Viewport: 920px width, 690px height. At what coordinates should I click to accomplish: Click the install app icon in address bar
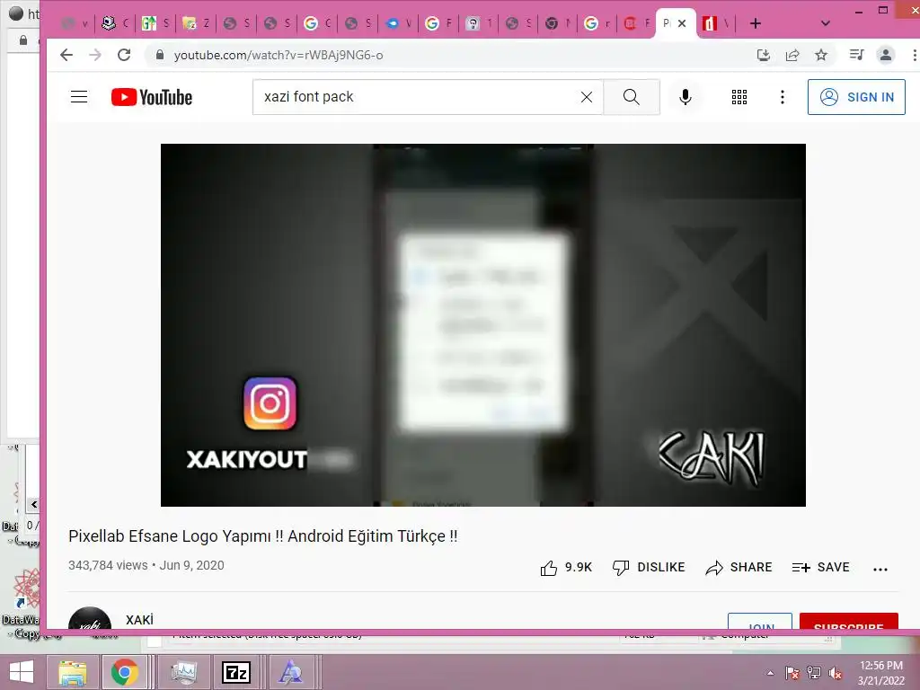pos(764,55)
